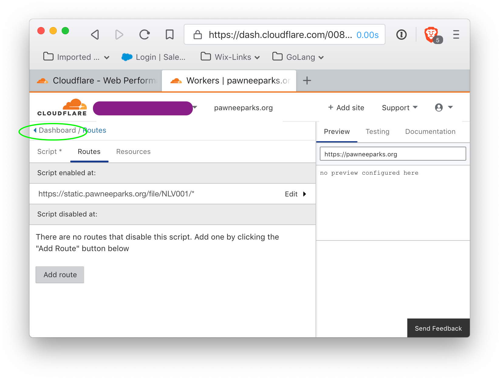Click the Salesforce Login bookmark
Screen dimensions: 499x378
coord(153,57)
